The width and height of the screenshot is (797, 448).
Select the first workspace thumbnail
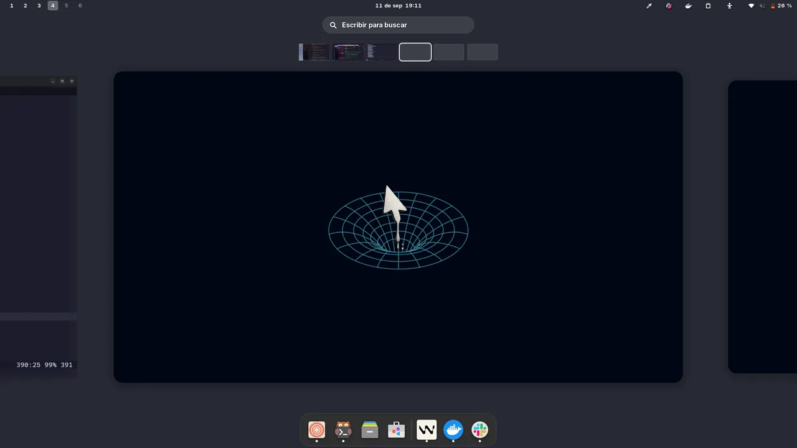[314, 52]
